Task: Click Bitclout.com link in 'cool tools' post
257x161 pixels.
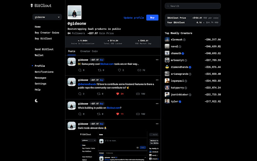Action: (x=107, y=64)
